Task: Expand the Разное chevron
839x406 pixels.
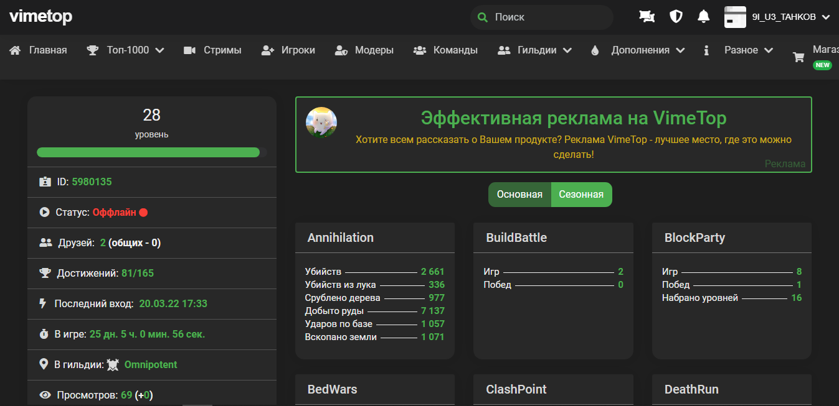Action: (768, 50)
